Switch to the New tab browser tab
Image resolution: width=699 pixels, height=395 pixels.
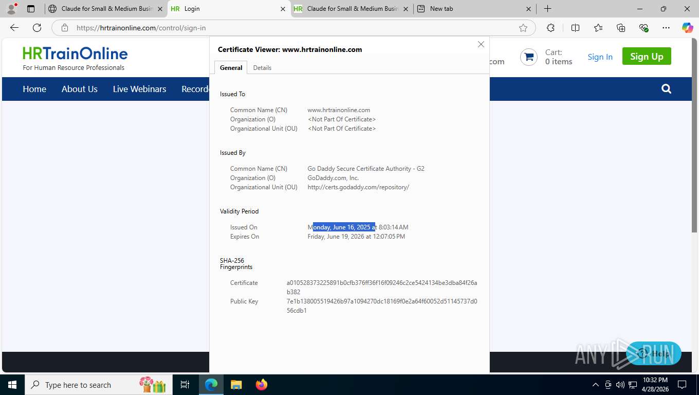(x=475, y=9)
